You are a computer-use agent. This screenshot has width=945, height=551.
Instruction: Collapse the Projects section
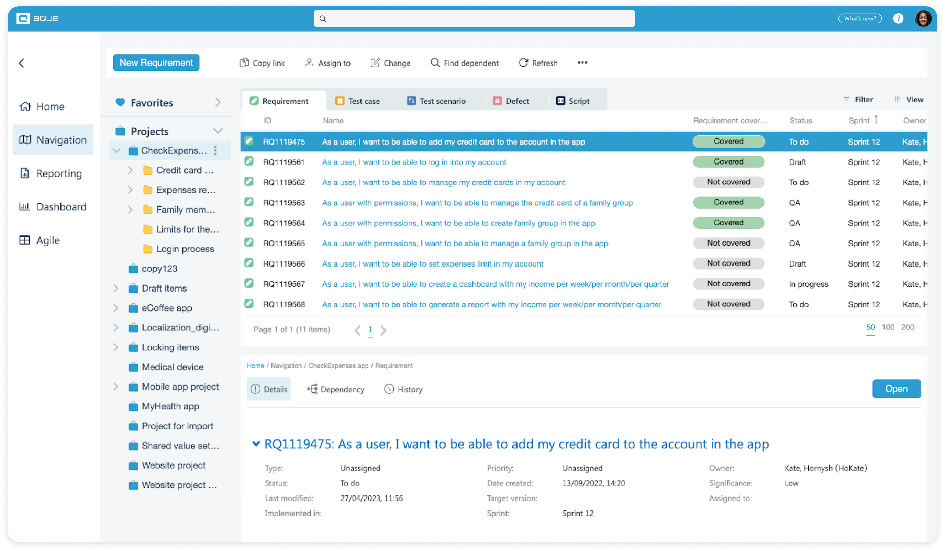pyautogui.click(x=219, y=131)
